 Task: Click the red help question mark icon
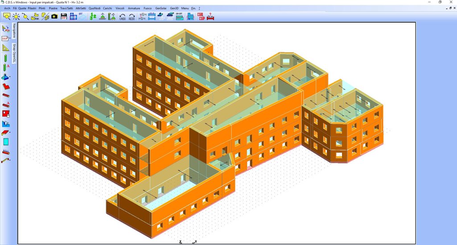[210, 16]
